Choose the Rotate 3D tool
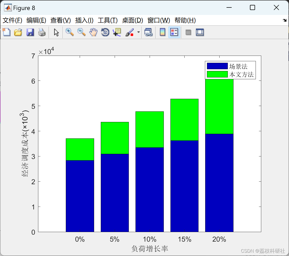 tap(105, 32)
